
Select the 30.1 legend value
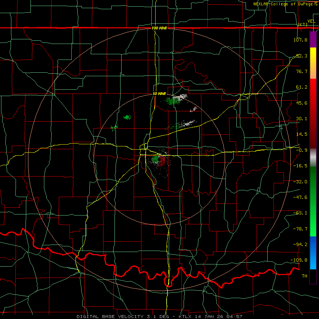click(x=302, y=119)
